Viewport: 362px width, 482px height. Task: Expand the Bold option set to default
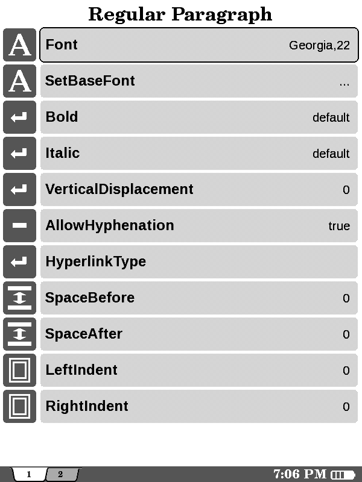[199, 117]
